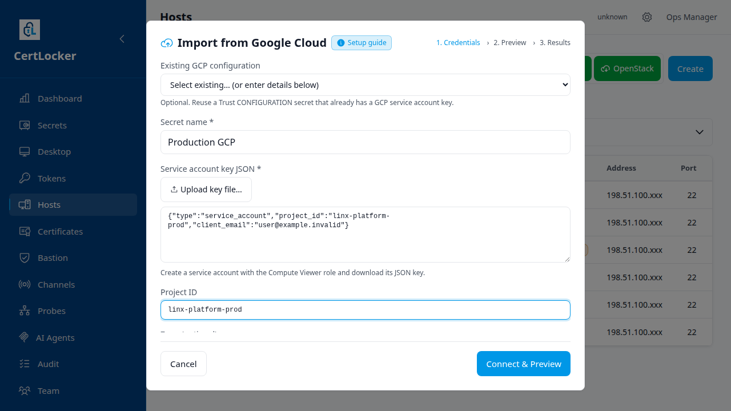Click into the service account key JSON textarea
The image size is (731, 411).
365,235
